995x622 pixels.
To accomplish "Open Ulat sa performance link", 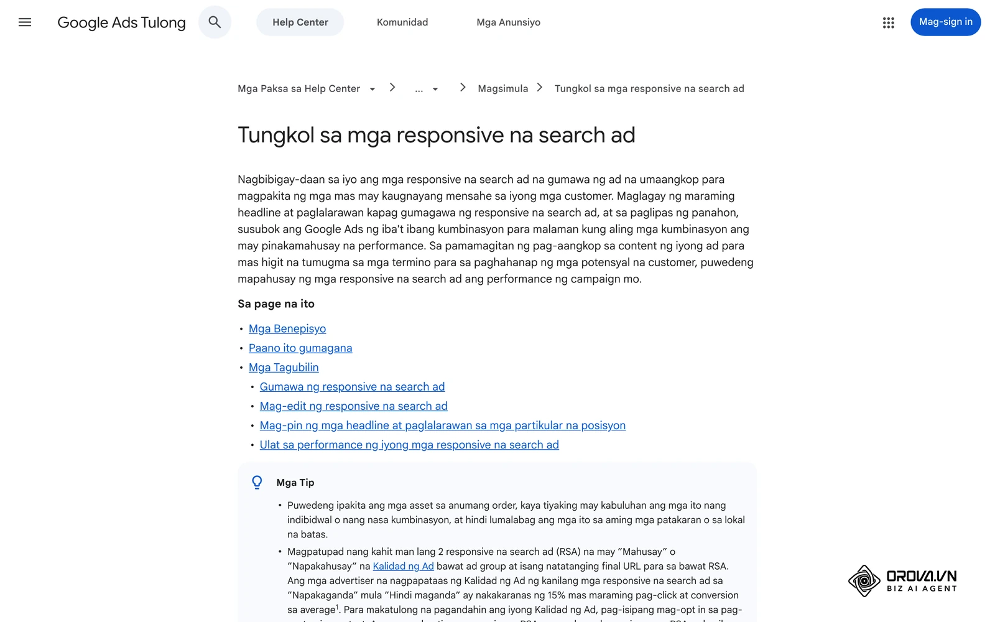I will (x=409, y=445).
